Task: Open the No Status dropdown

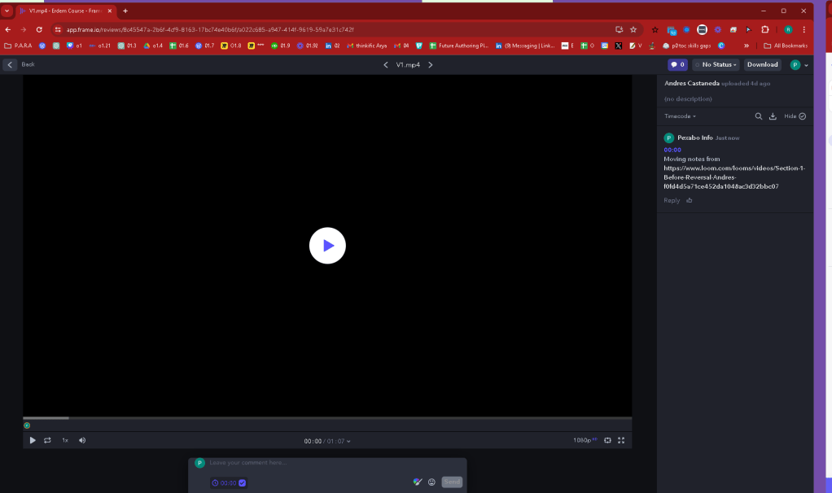Action: (716, 64)
